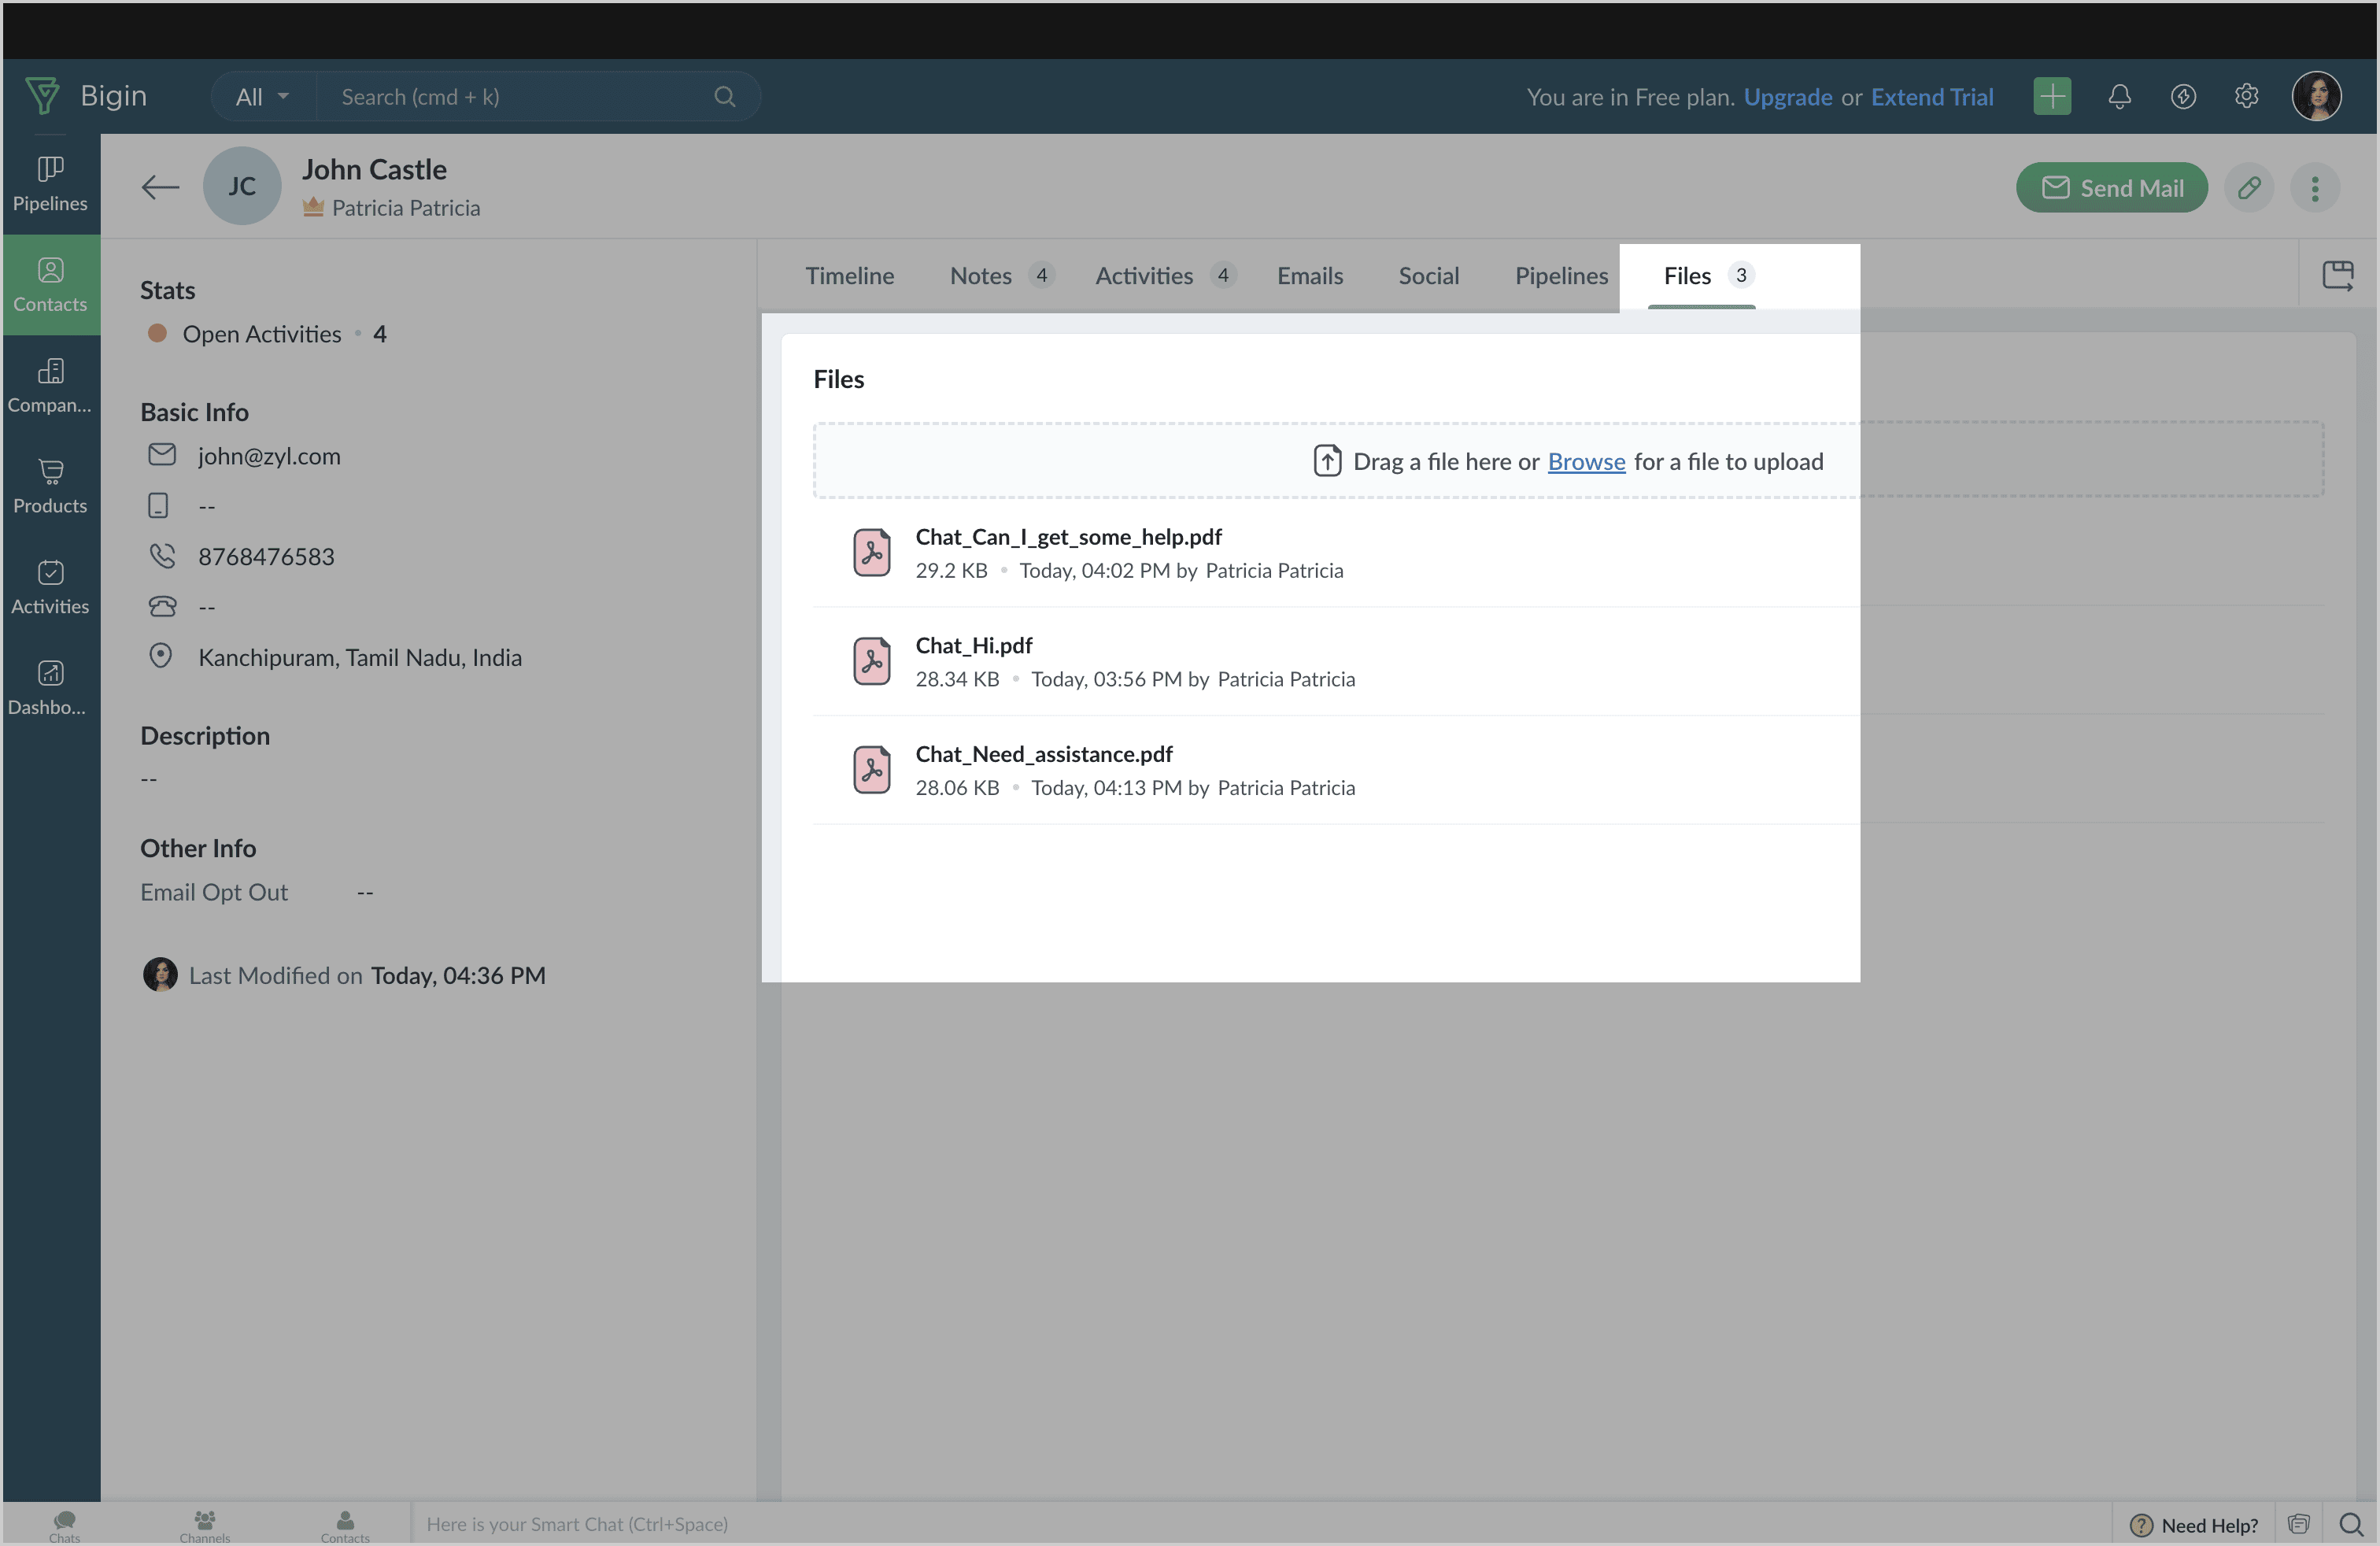Open the Activities module in sidebar
2380x1546 pixels.
pyautogui.click(x=50, y=587)
